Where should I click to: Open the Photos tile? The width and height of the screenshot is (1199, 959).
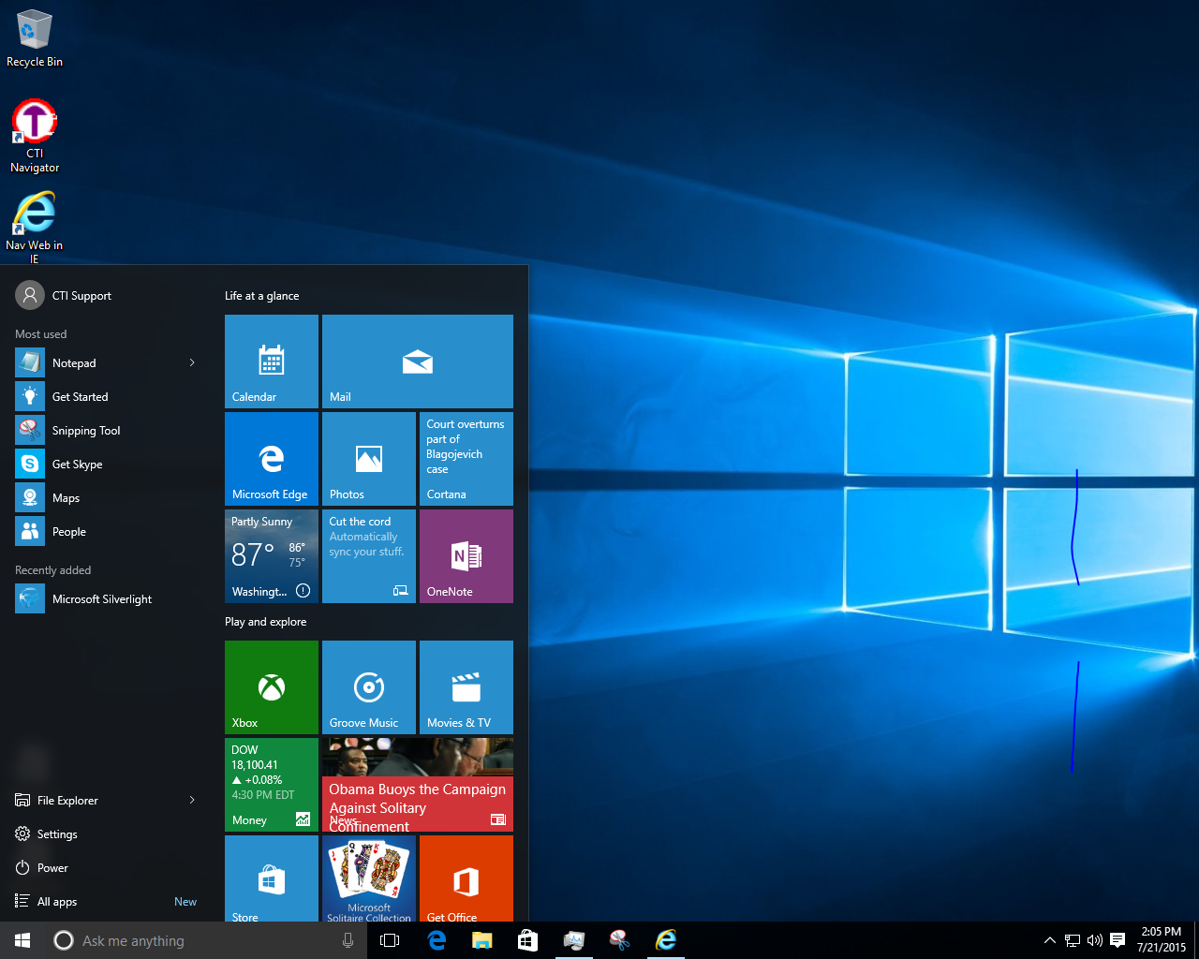pyautogui.click(x=369, y=459)
